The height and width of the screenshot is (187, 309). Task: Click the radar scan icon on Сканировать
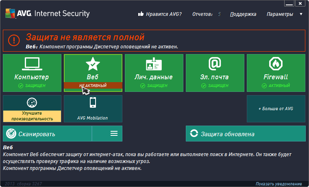pyautogui.click(x=11, y=134)
